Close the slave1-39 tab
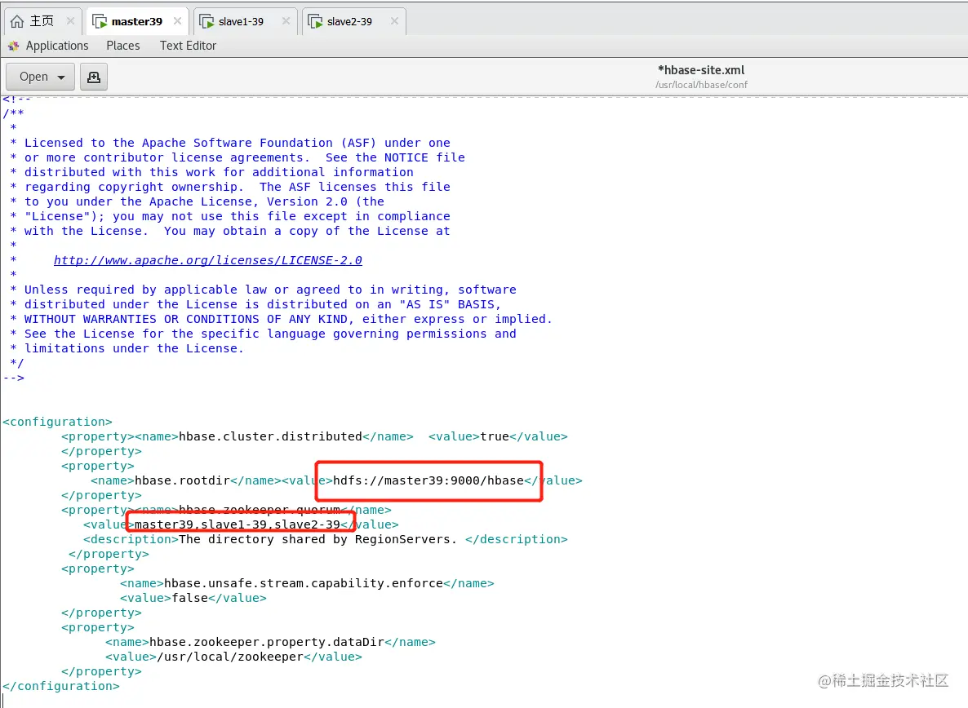The height and width of the screenshot is (708, 968). [x=286, y=21]
